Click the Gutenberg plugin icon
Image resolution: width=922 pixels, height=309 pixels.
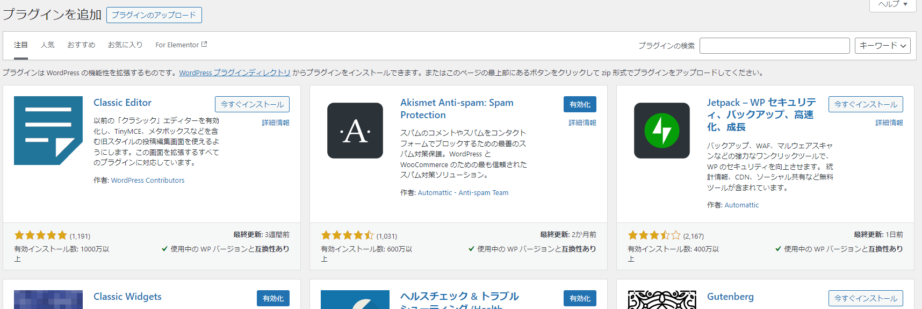pos(661,299)
